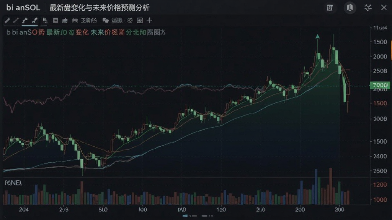Click the volume panel label at its top left
The image size is (392, 220).
13,183
